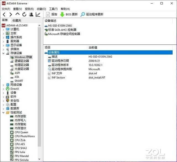Image resolution: width=177 pixels, height=162 pixels.
Task: Switch to 收藏夹 tab
Action: [17, 21]
